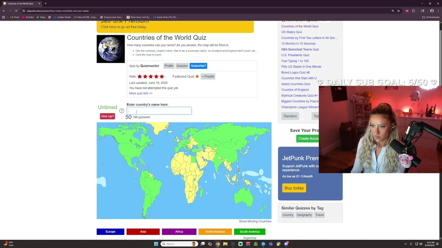The height and width of the screenshot is (248, 442).
Task: Open Brand Logos Quiz #6 link
Action: pos(296,72)
